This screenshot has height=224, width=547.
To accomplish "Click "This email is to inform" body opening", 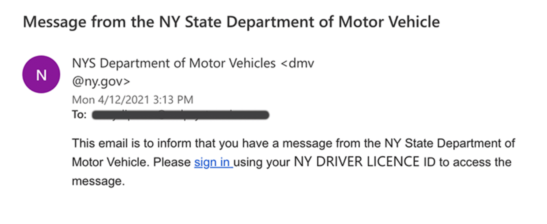I will (x=132, y=143).
